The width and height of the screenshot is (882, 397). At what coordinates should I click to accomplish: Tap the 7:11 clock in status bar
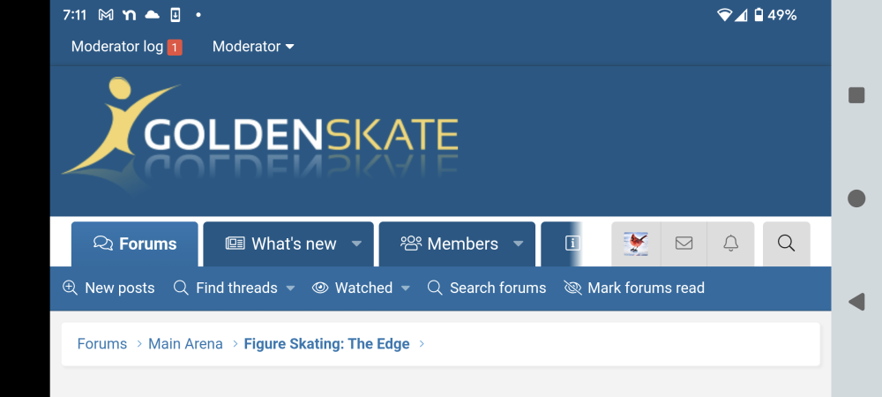(x=75, y=15)
